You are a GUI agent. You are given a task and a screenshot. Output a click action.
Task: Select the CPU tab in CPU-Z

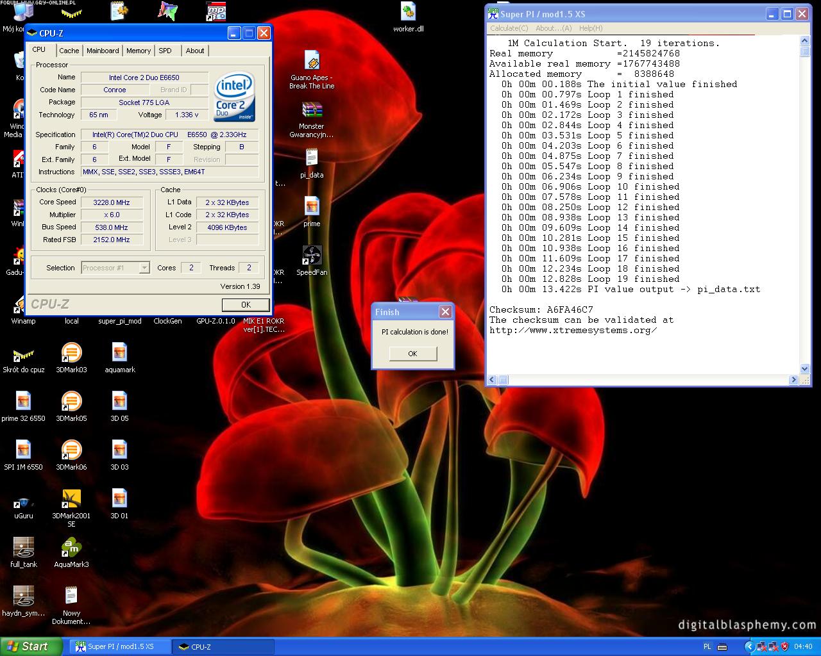(x=39, y=49)
